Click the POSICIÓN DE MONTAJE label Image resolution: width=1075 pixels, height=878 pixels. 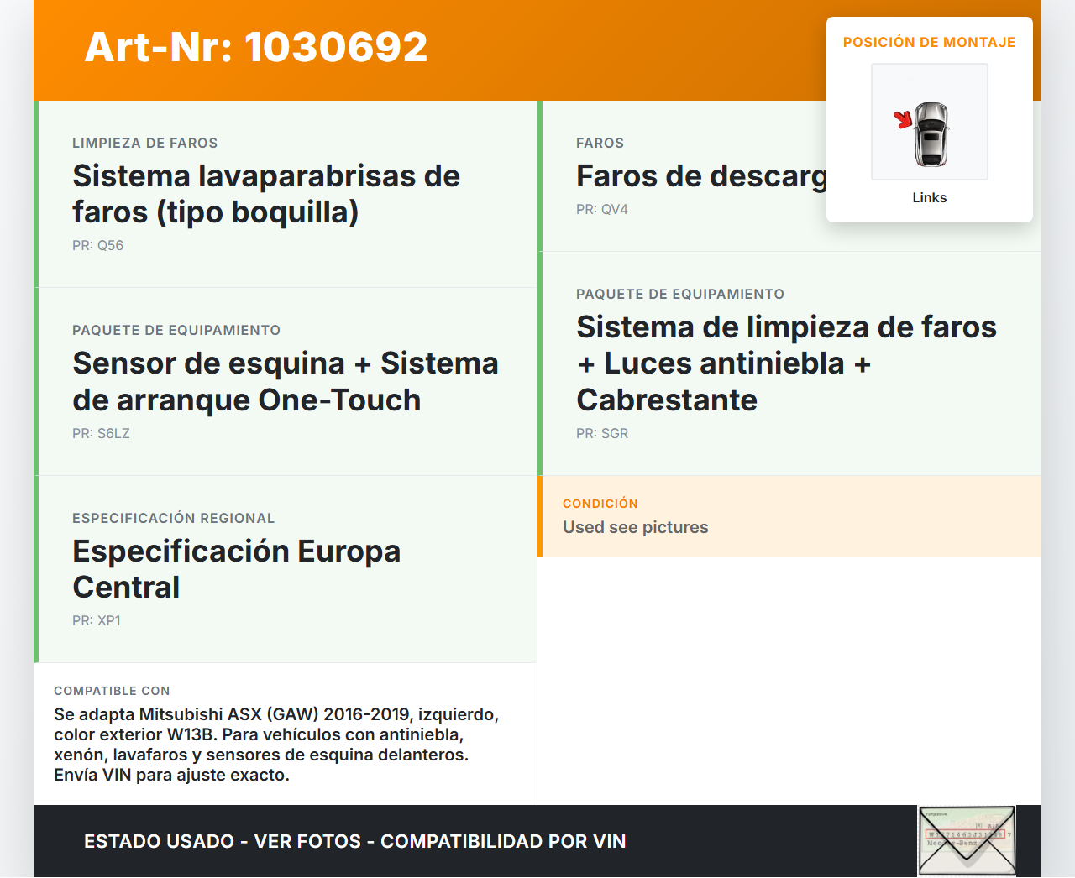click(930, 42)
